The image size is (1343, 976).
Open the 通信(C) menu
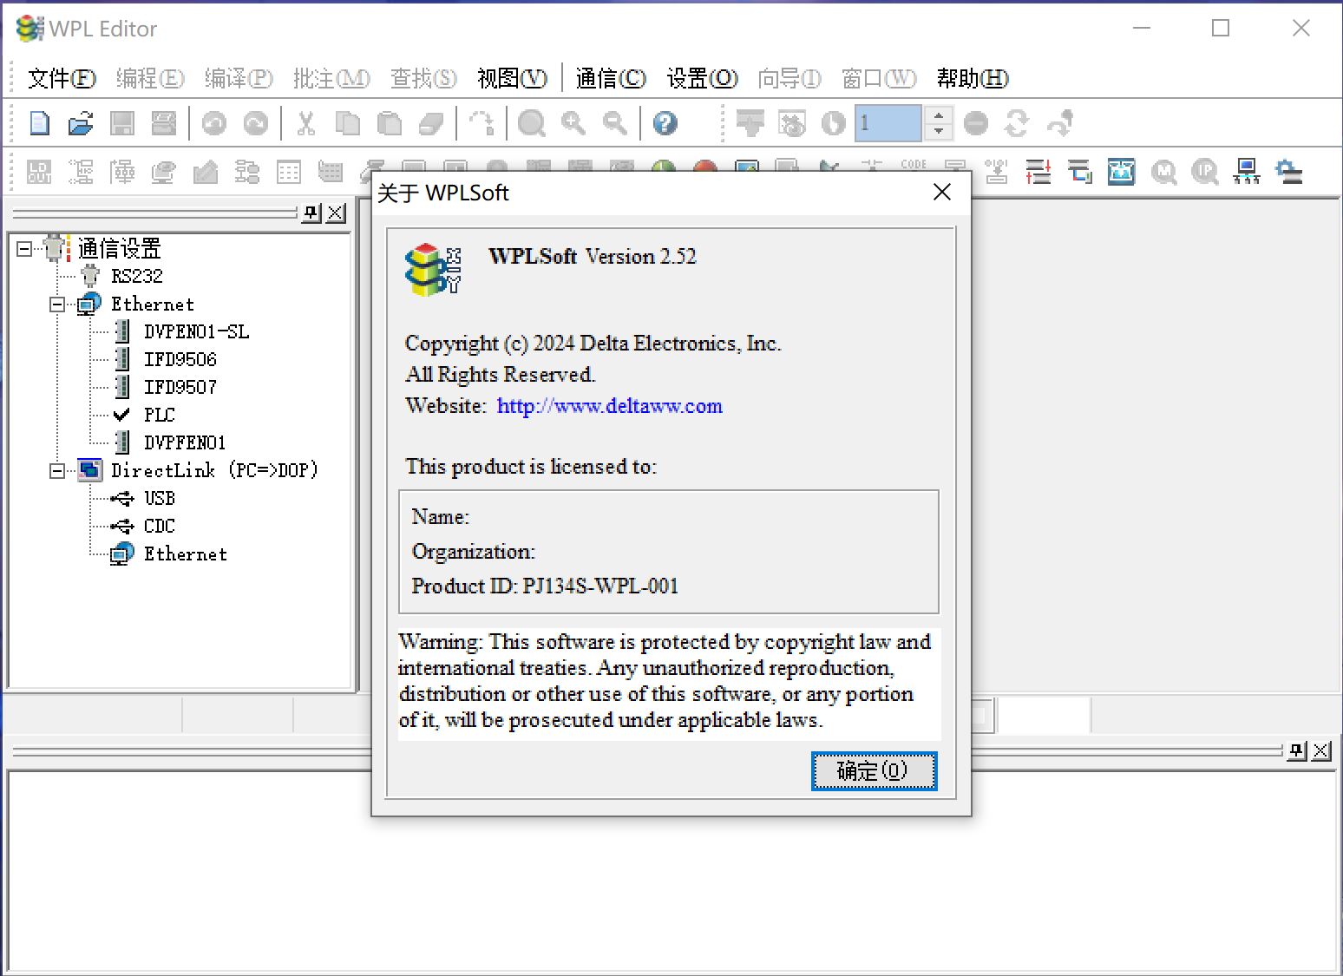[x=610, y=79]
